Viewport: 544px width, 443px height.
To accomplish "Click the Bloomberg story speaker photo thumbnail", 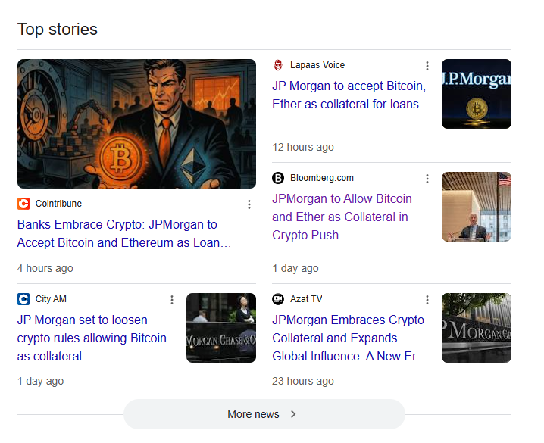I will pos(476,207).
